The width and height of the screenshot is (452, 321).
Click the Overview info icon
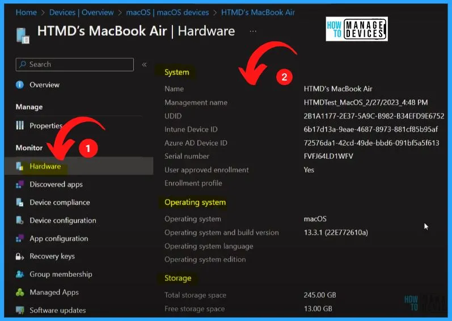pyautogui.click(x=20, y=85)
